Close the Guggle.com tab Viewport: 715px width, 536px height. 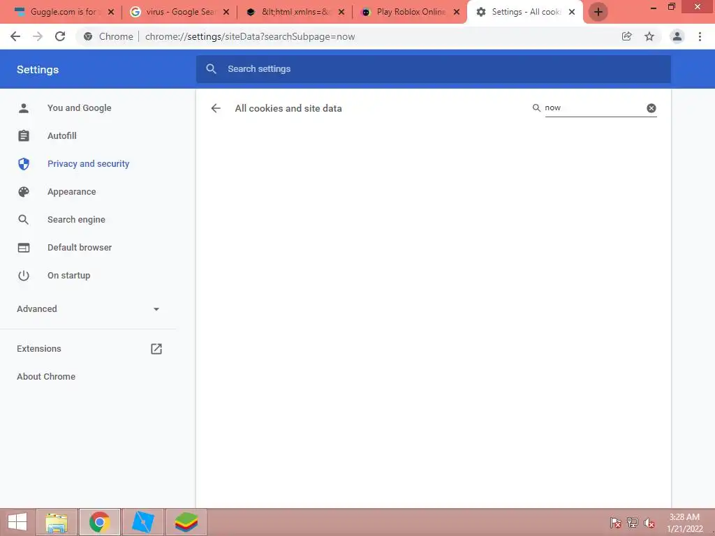[111, 12]
